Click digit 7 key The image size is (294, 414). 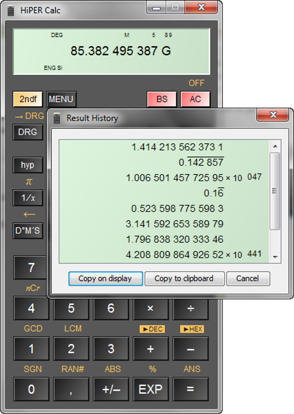point(30,268)
